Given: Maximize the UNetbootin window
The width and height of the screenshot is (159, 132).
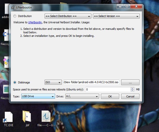Looking at the screenshot, I should (x=127, y=7).
